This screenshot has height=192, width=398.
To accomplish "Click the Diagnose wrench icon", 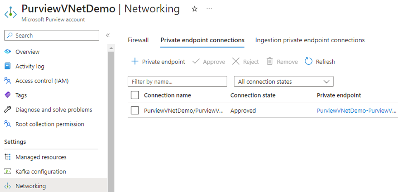I will tap(7, 109).
